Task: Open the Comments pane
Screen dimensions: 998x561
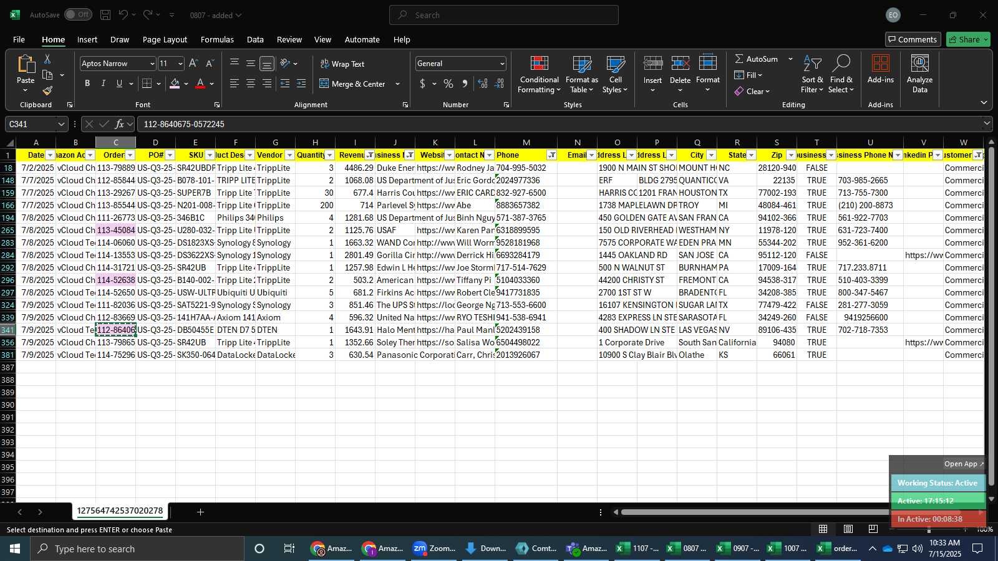Action: click(913, 39)
